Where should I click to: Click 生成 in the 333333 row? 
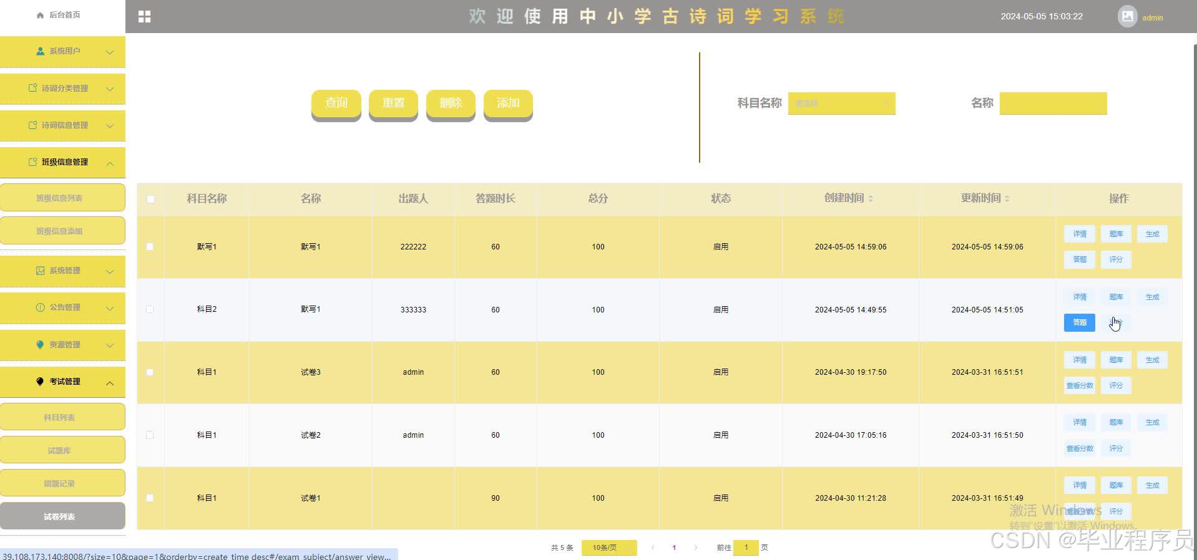click(x=1152, y=297)
